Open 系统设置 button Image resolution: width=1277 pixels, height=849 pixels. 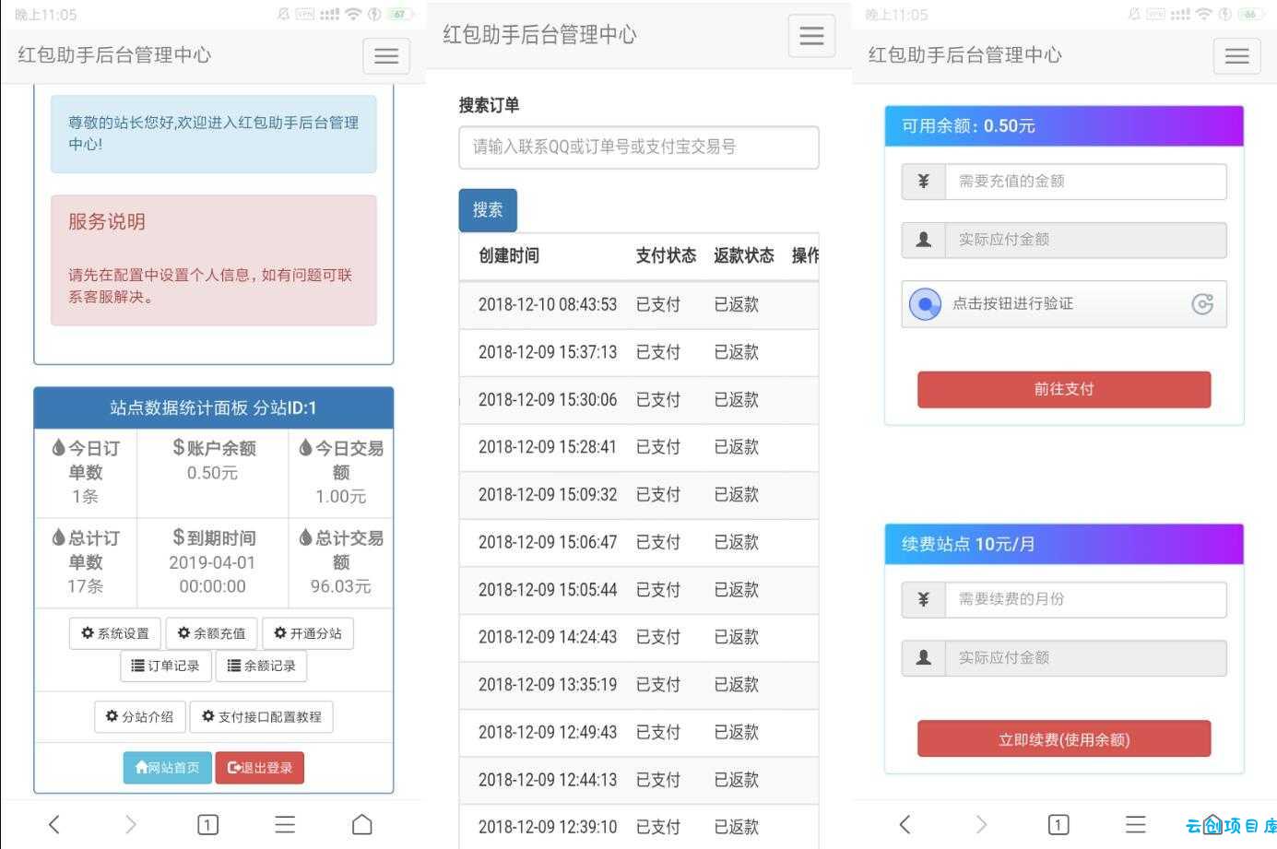115,633
